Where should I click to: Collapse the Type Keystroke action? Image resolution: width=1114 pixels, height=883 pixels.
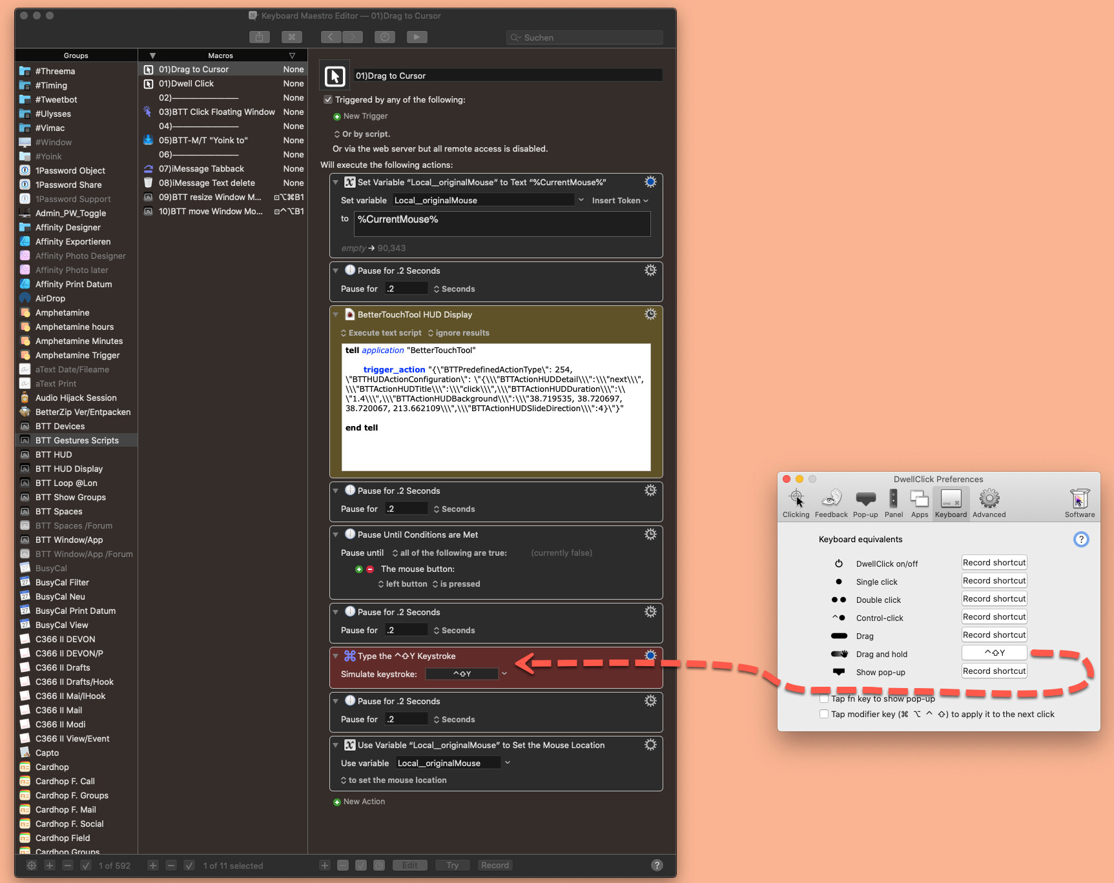click(336, 656)
